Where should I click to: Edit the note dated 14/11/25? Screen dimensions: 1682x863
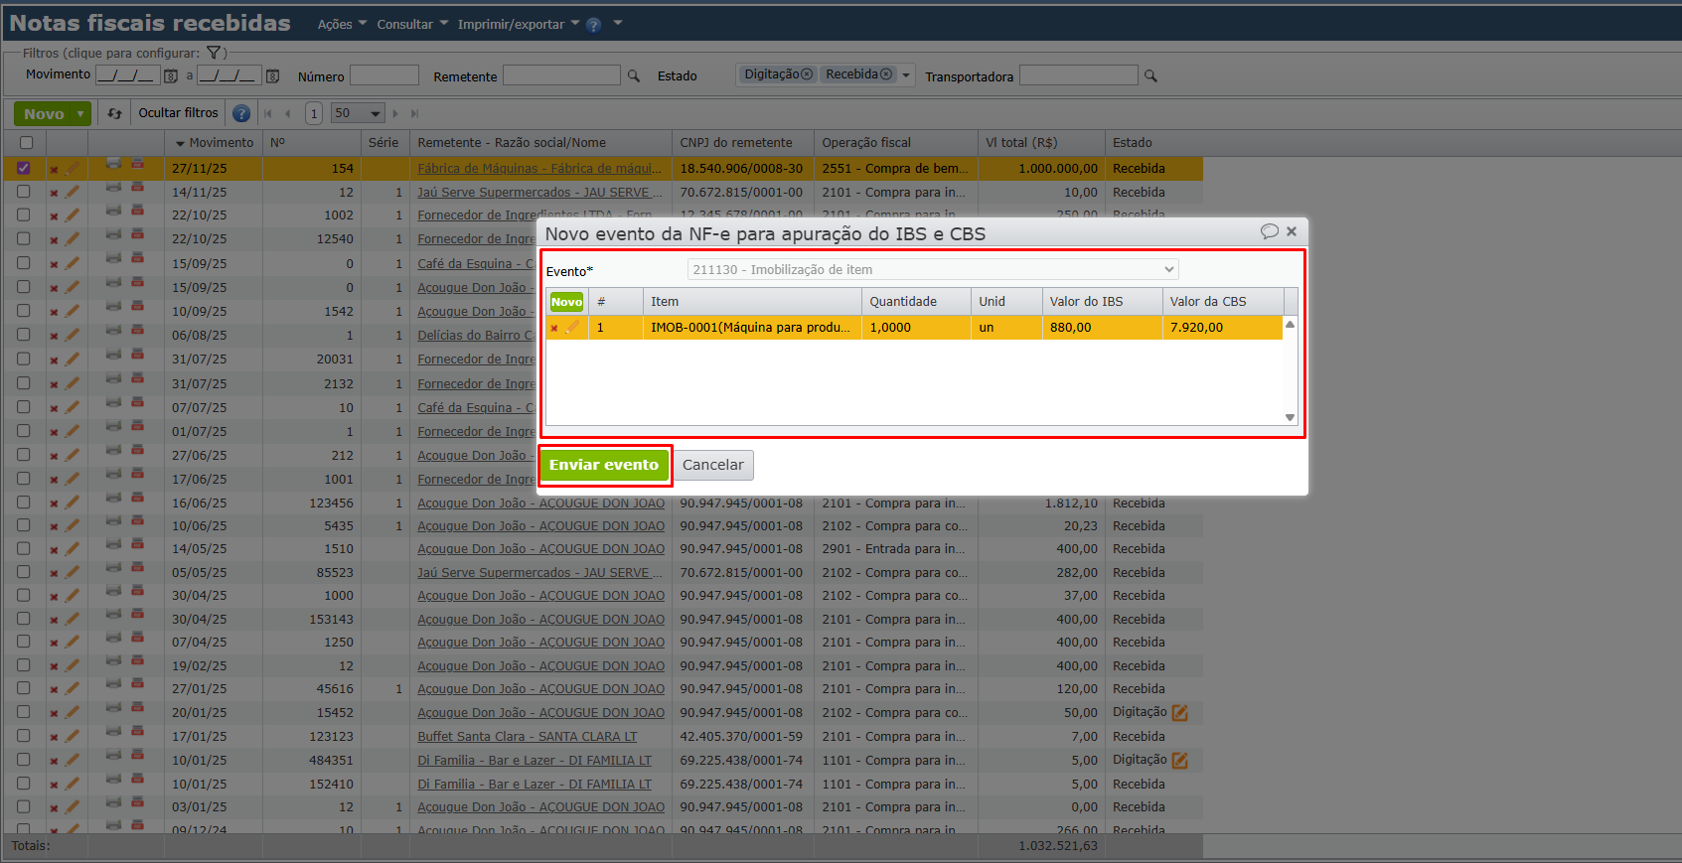(72, 192)
